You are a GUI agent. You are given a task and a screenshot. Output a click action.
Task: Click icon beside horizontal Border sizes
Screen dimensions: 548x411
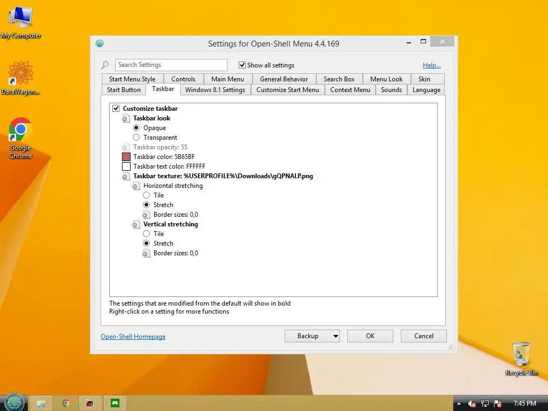pyautogui.click(x=146, y=215)
